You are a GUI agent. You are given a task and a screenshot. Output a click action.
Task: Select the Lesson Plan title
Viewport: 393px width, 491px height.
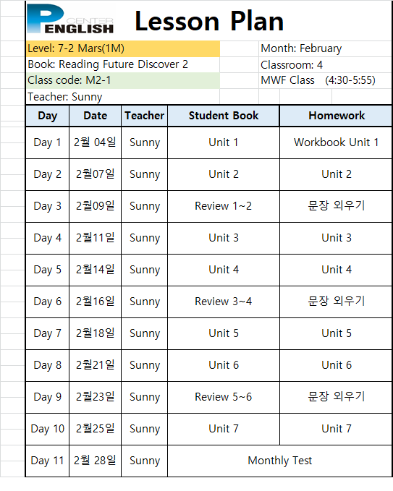click(x=209, y=21)
